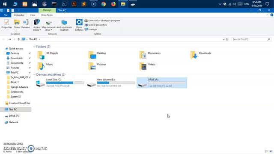Screen dimensions: 274x154
Task: Click Add a network location
Action: pyautogui.click(x=64, y=25)
